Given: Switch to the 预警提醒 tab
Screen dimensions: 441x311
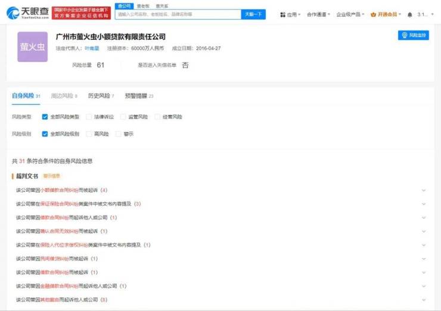Looking at the screenshot, I should (139, 96).
